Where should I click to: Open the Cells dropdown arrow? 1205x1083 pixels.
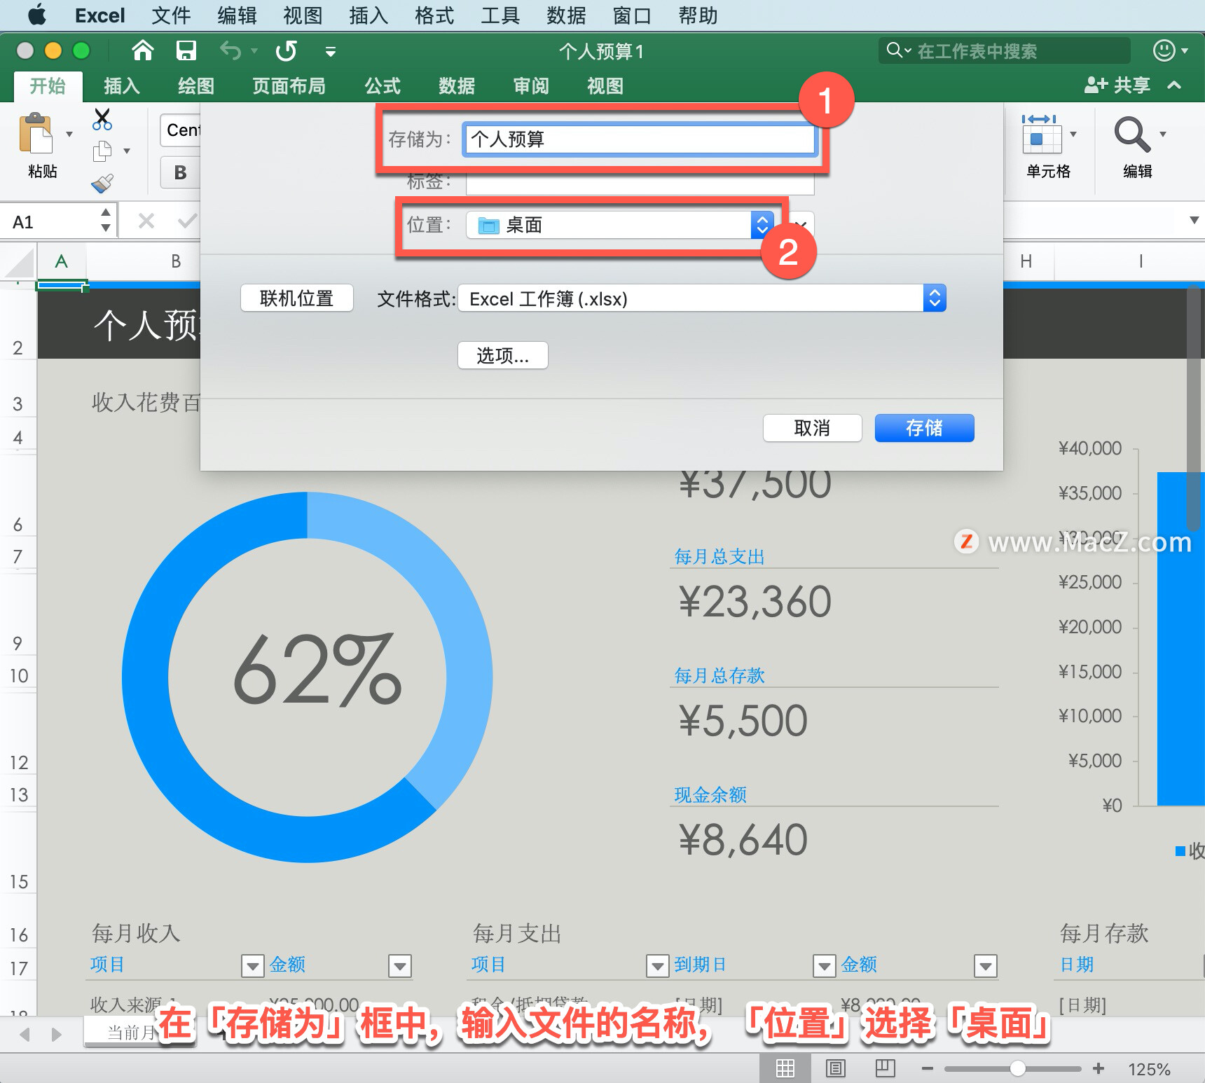(1073, 134)
